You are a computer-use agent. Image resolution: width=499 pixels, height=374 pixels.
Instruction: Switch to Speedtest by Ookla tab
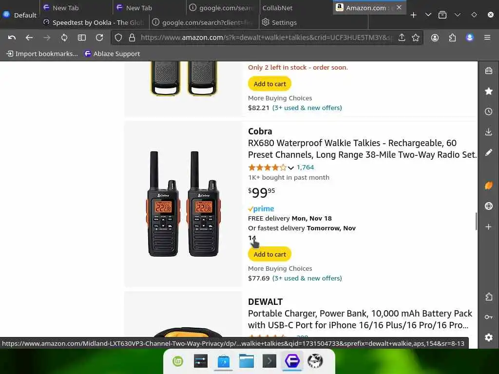coord(94,22)
